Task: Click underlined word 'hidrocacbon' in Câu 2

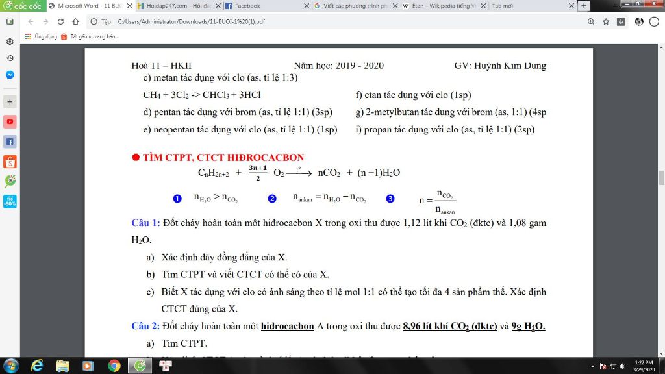Action: (287, 326)
